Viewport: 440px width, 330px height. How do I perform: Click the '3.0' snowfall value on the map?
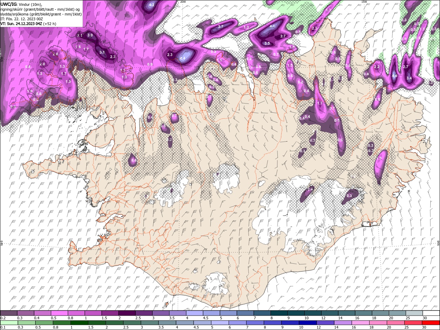coord(90,35)
